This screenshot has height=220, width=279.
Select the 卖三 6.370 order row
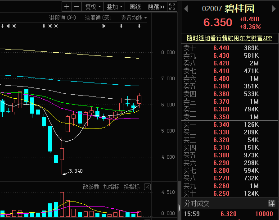click(229, 101)
